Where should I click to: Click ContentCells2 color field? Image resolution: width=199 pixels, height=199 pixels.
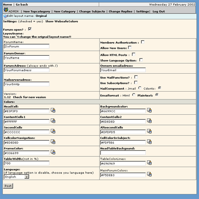[123, 121]
